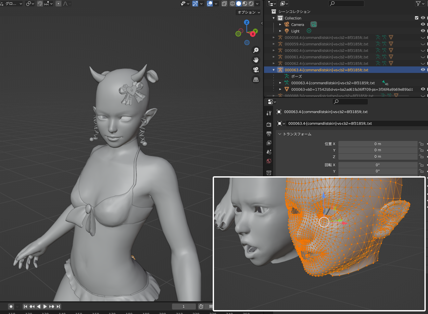Collapse the Collection tree in outliner

[274, 18]
